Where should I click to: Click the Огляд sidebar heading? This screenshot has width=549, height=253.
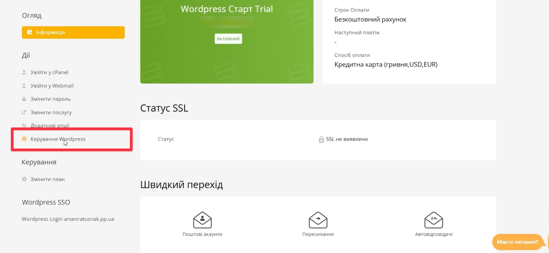point(32,16)
